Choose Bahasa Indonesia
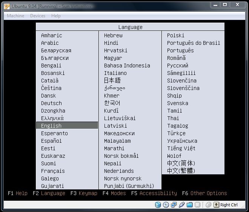249x212 pixels. [x=127, y=66]
